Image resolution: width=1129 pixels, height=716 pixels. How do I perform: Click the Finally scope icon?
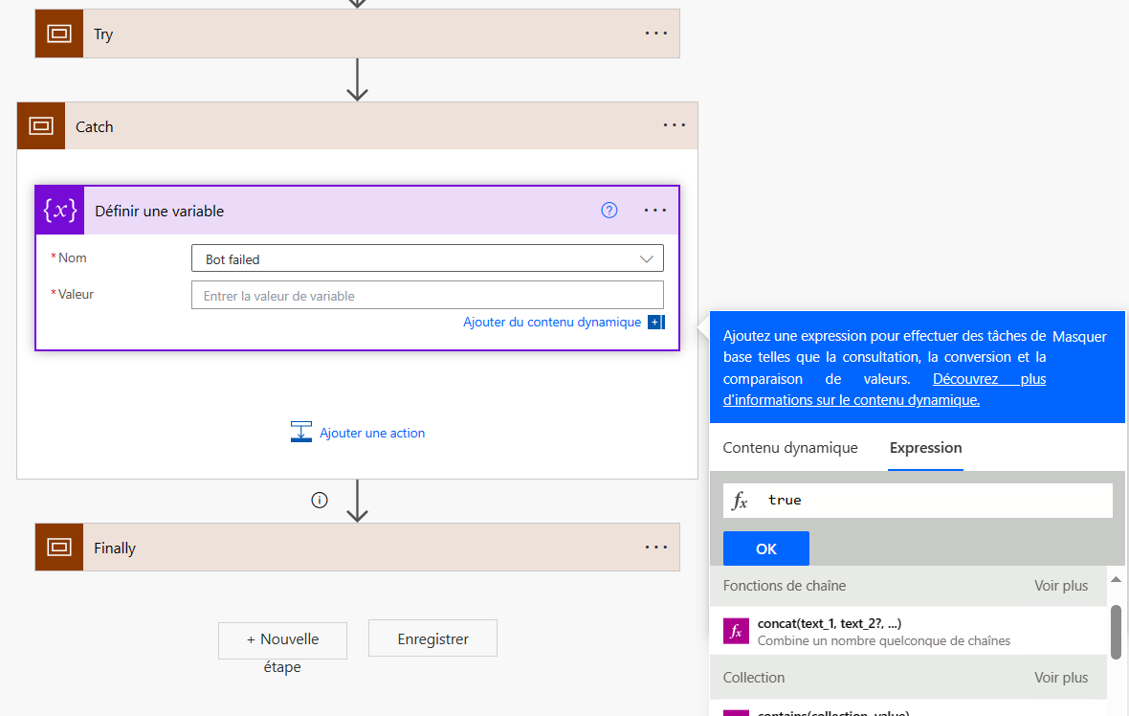[59, 548]
